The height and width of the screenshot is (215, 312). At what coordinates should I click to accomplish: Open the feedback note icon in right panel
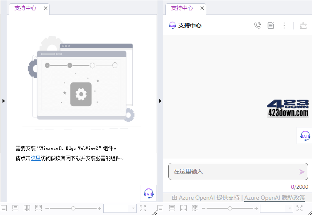271,25
